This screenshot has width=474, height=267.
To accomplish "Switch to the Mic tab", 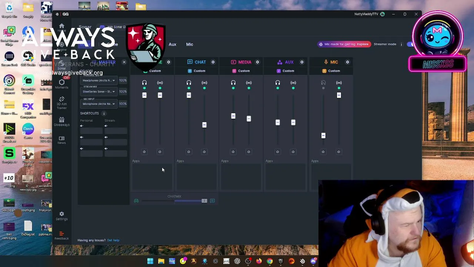I will click(190, 44).
